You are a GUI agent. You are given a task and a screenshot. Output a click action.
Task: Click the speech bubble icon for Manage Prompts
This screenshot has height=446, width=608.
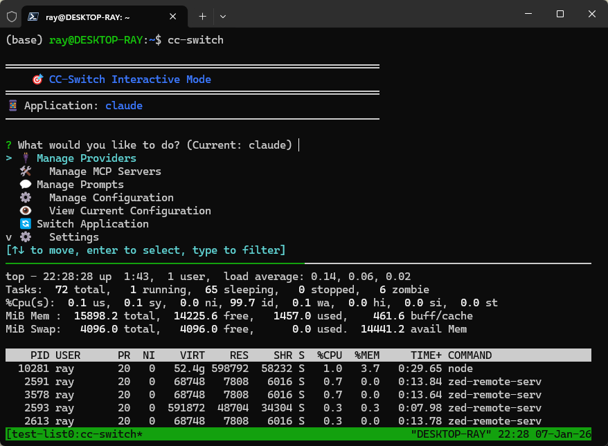click(26, 185)
